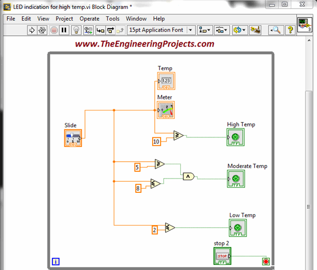
Task: Open the Reorder dropdown
Action: point(239,30)
